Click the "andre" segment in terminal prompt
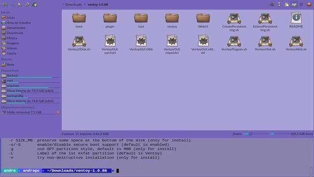 coord(10,171)
